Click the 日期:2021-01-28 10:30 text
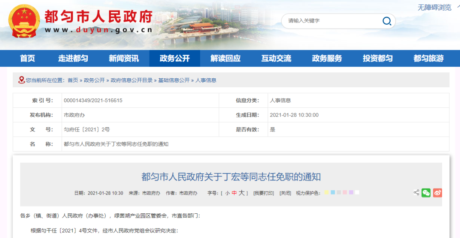This screenshot has height=238, width=460. [x=98, y=193]
